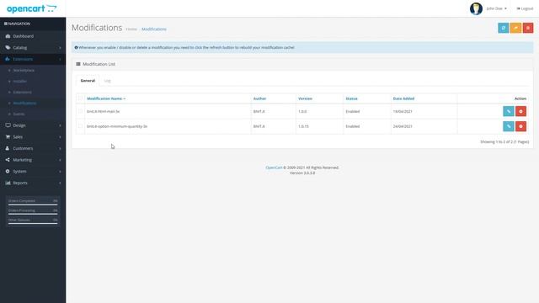Click the red Delete button in header
The height and width of the screenshot is (303, 539).
(x=528, y=28)
